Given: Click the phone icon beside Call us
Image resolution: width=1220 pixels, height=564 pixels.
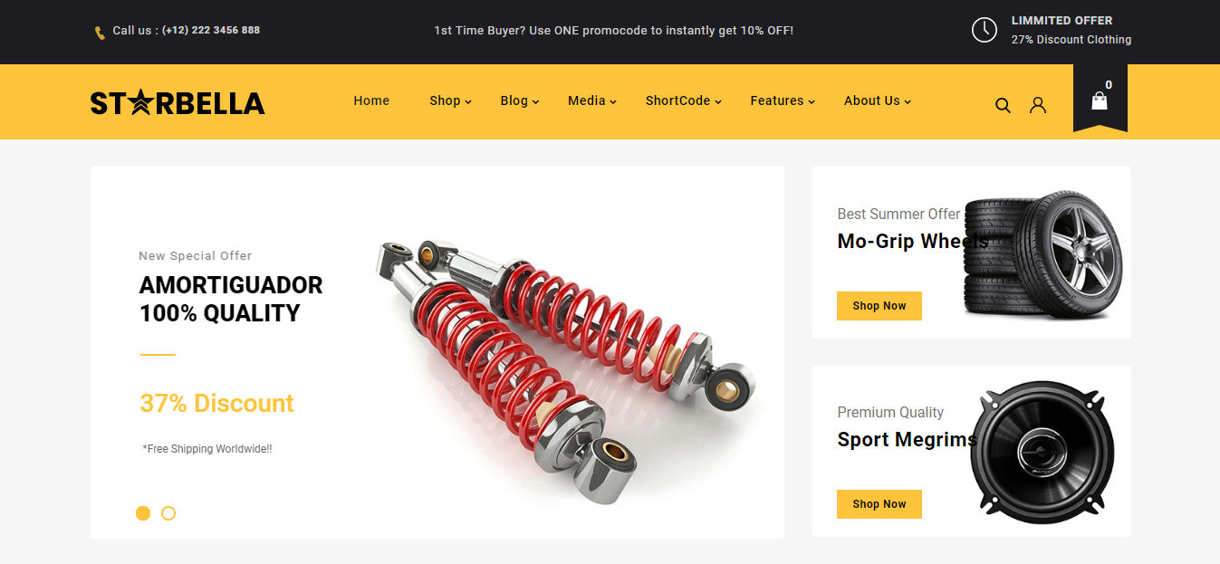Looking at the screenshot, I should coord(100,33).
